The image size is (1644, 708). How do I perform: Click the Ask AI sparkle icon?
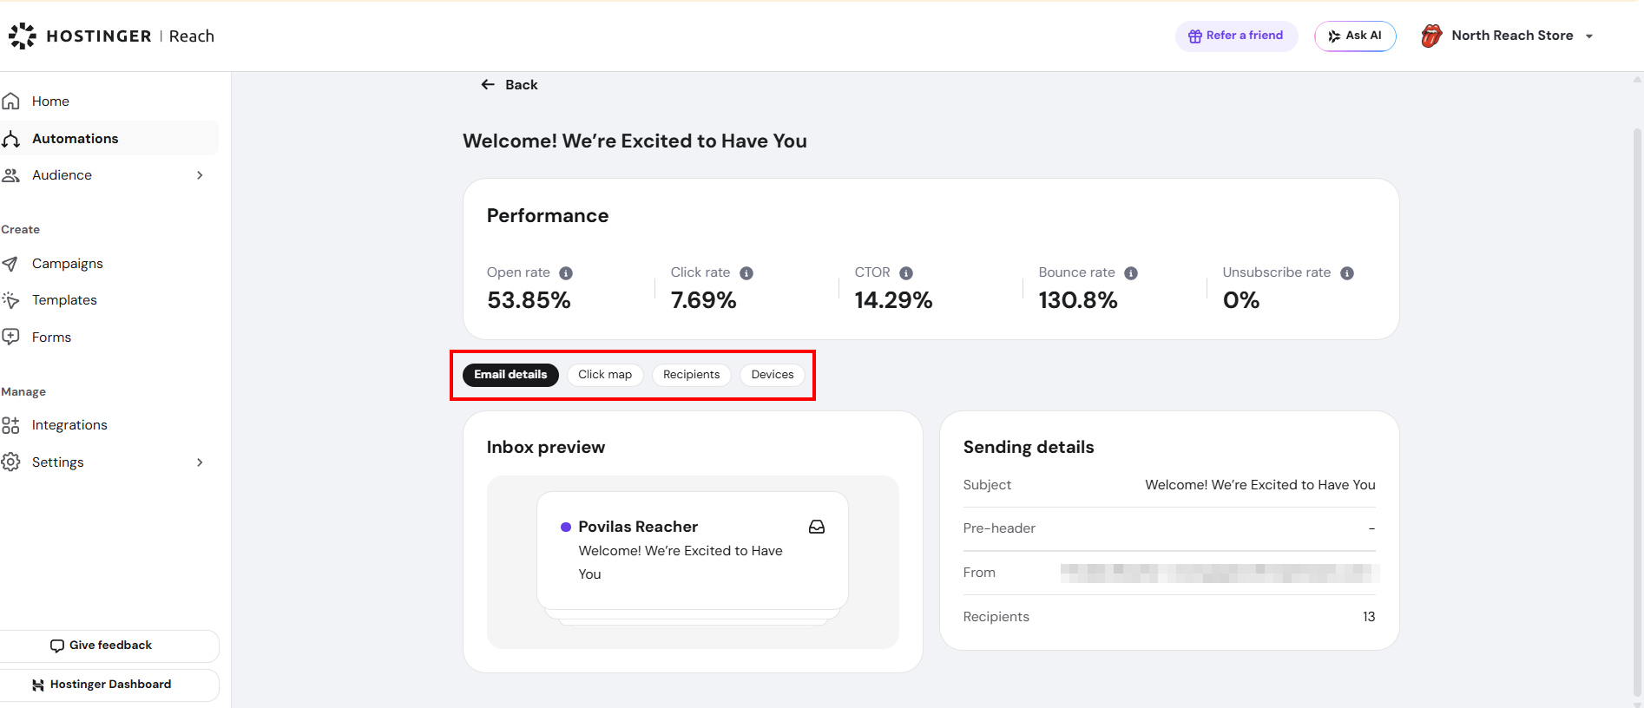[x=1334, y=36]
